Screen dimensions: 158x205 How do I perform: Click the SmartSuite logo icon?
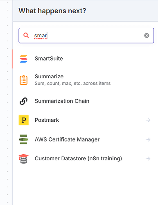24,59
